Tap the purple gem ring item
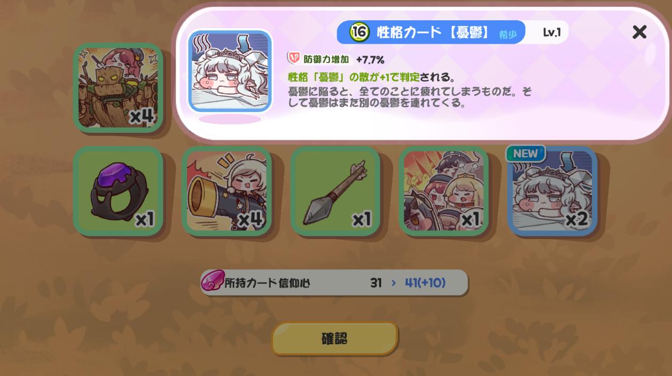 point(118,191)
